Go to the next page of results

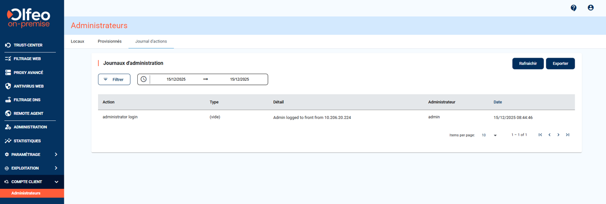click(558, 135)
